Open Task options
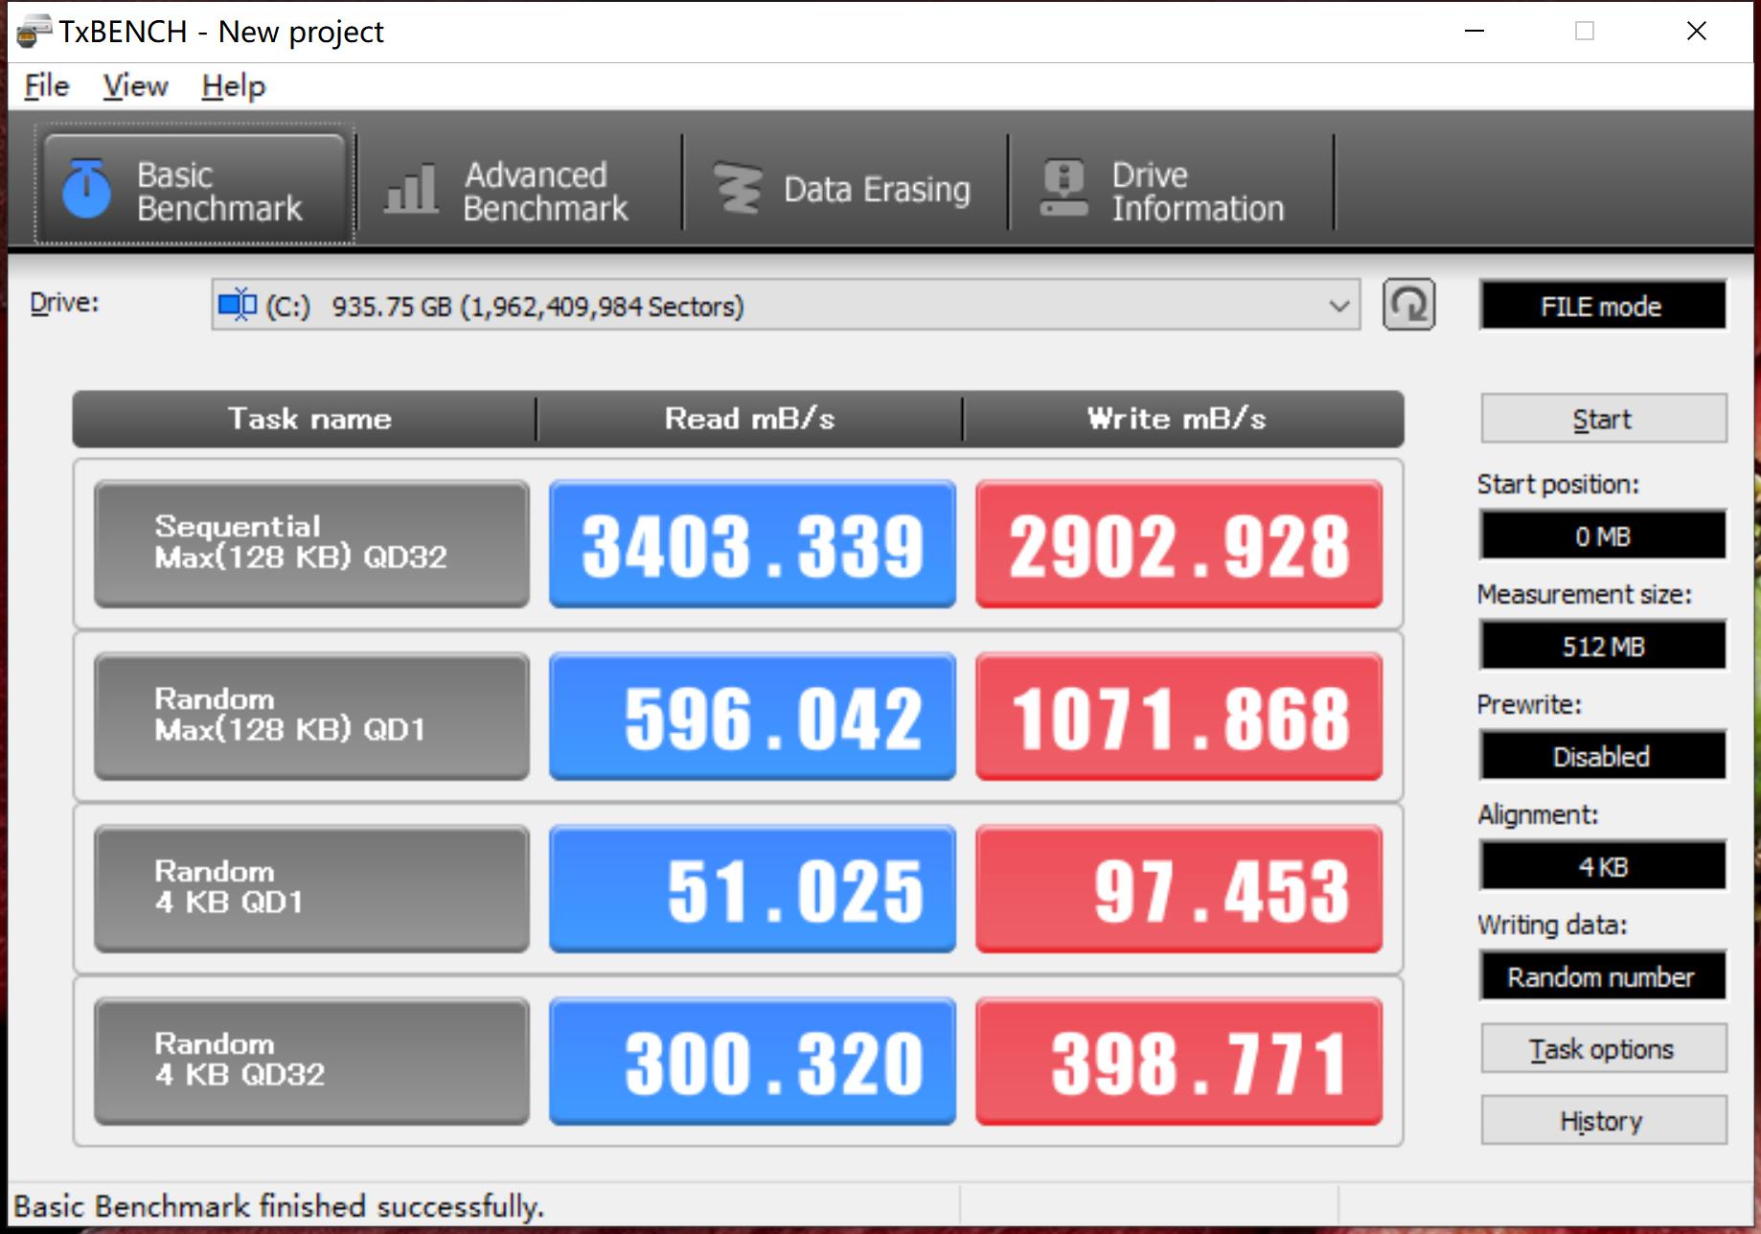The image size is (1761, 1234). (x=1603, y=1049)
